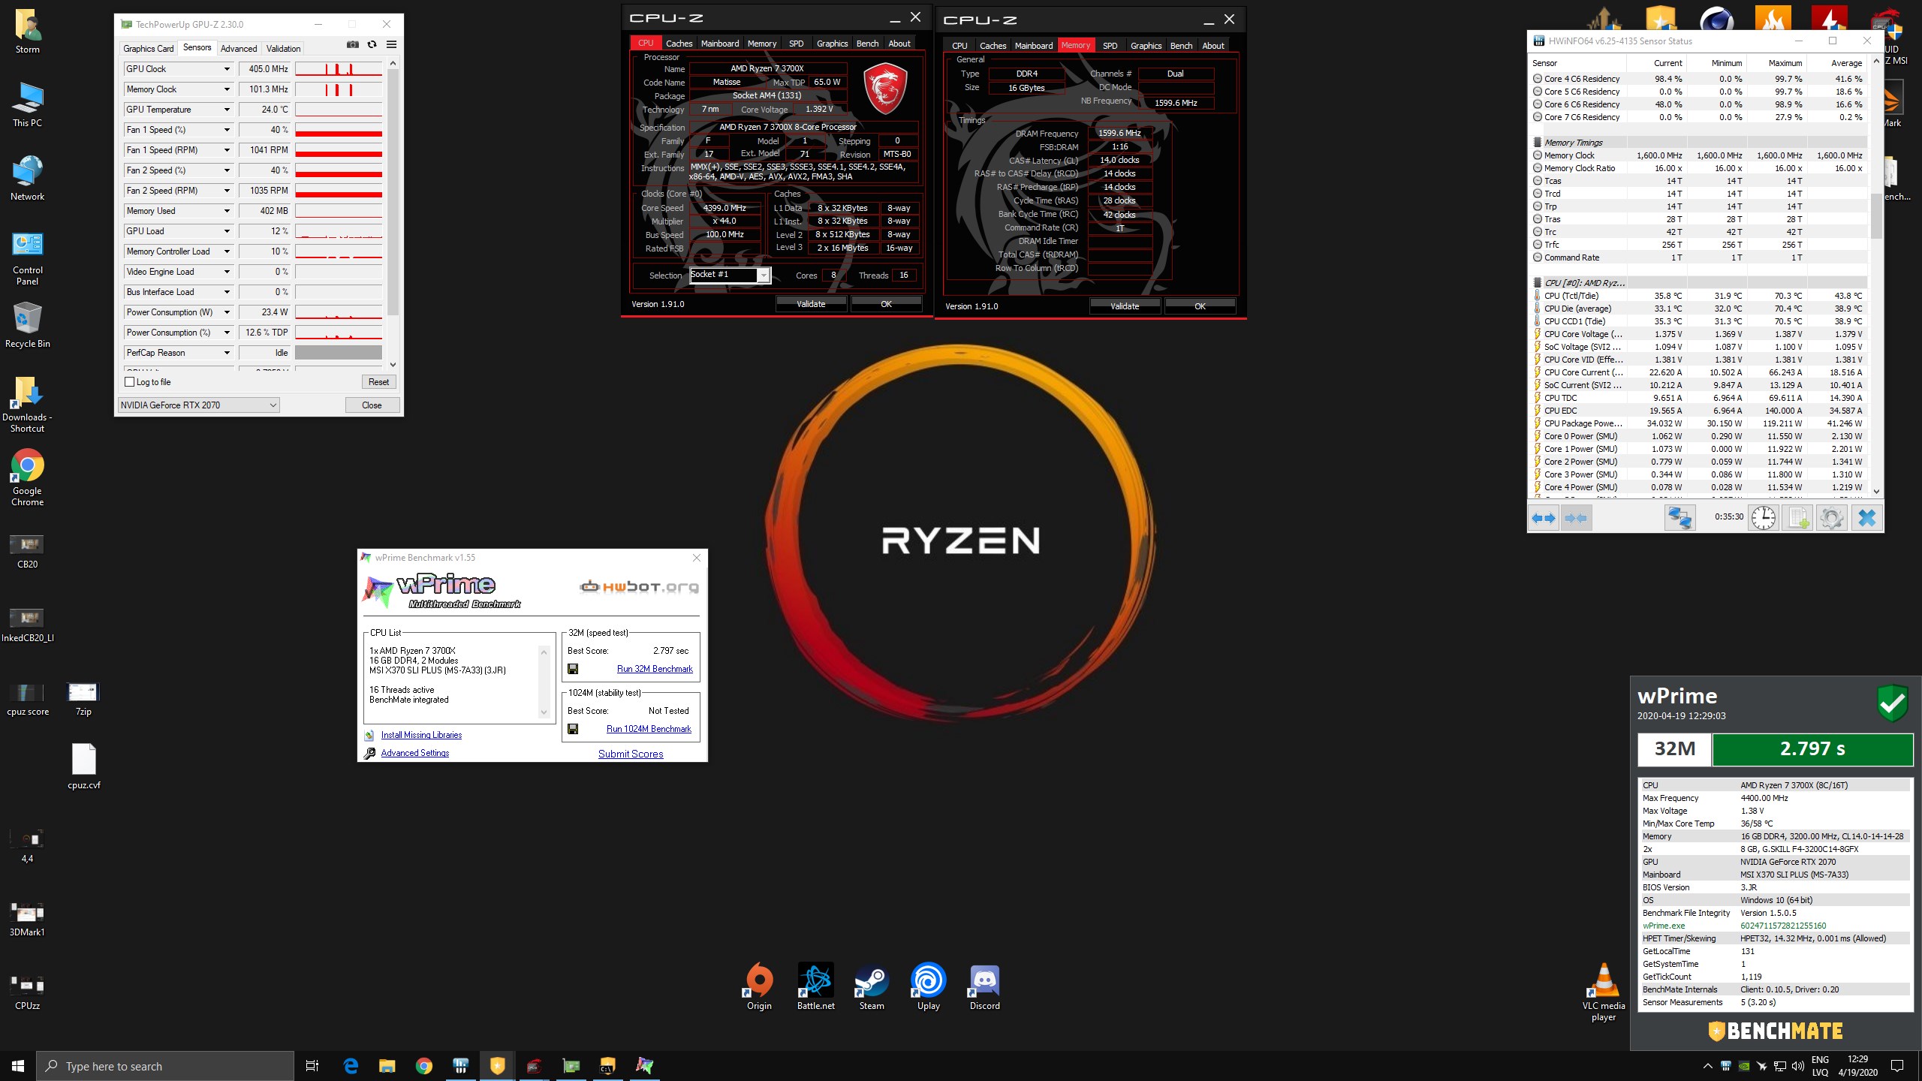Open the Steam desktop shortcut
The height and width of the screenshot is (1081, 1922).
(x=872, y=987)
